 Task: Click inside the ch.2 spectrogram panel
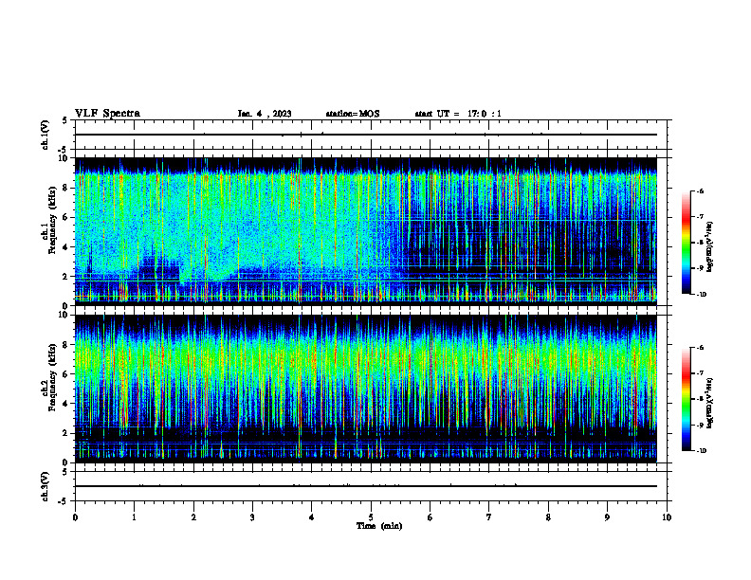pos(366,389)
